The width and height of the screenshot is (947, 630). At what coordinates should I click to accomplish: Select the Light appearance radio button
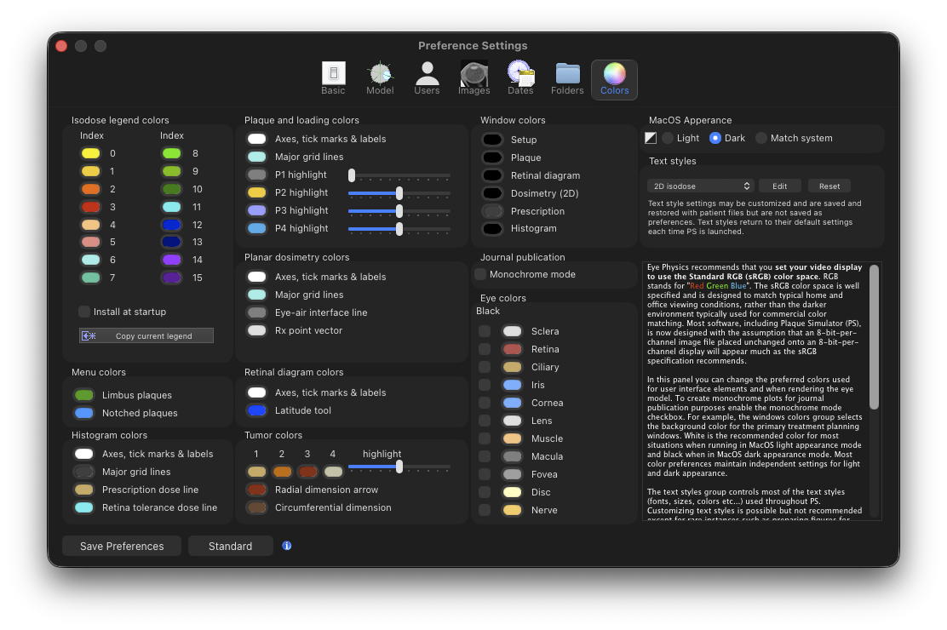point(668,138)
